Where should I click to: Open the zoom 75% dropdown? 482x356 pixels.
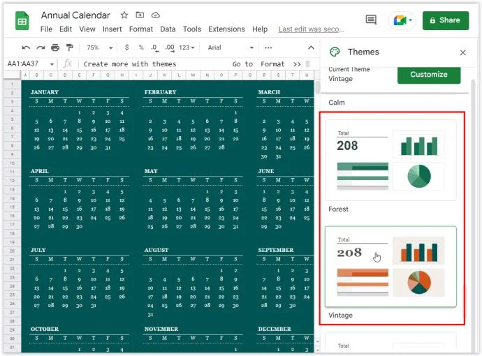tap(100, 47)
